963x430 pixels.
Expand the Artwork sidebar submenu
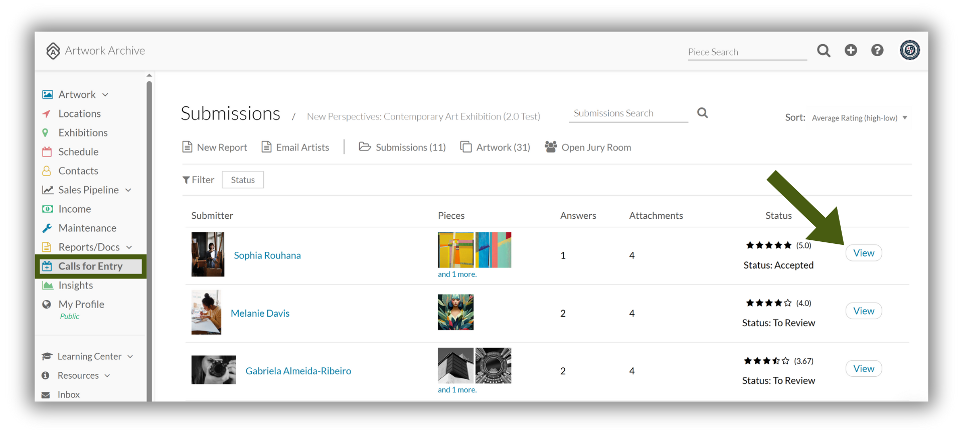(x=105, y=95)
